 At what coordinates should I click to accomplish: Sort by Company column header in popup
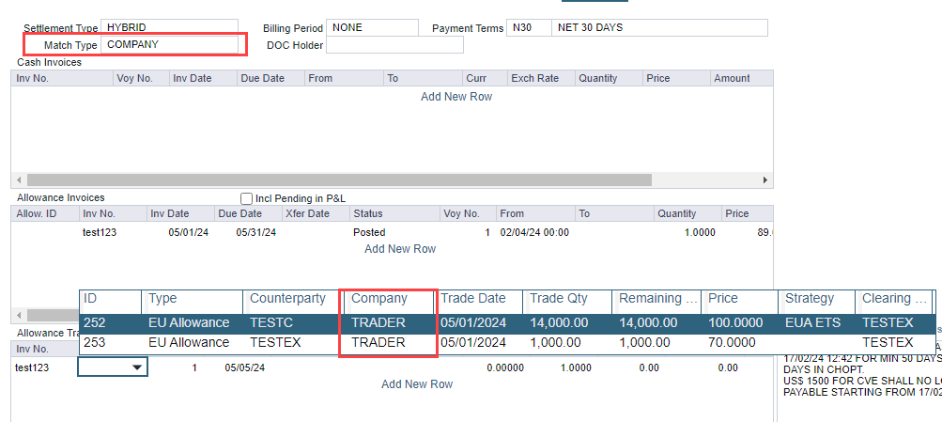379,299
